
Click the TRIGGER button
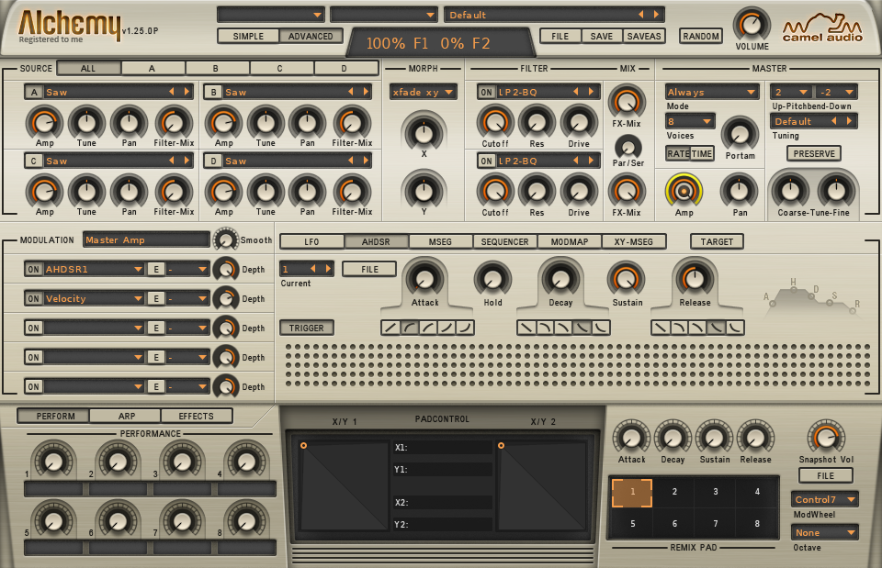tap(307, 329)
